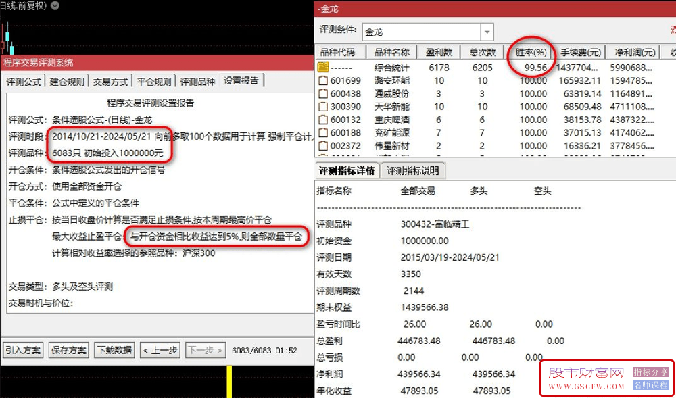Click the 多头 column label

click(479, 191)
